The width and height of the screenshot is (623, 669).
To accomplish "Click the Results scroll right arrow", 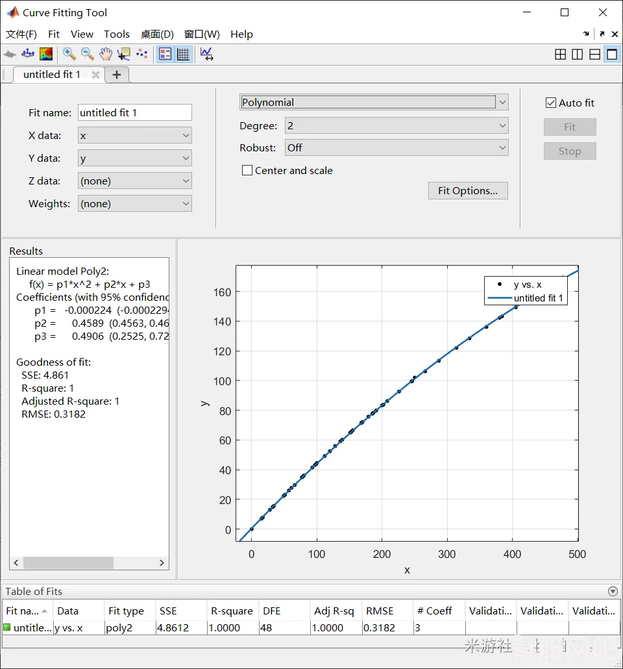I will click(x=162, y=562).
